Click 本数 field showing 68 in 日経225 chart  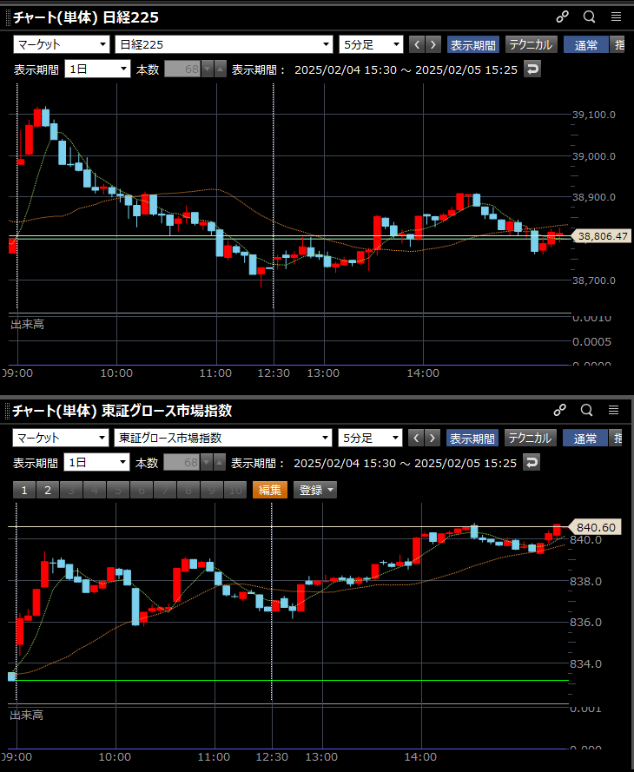click(183, 69)
